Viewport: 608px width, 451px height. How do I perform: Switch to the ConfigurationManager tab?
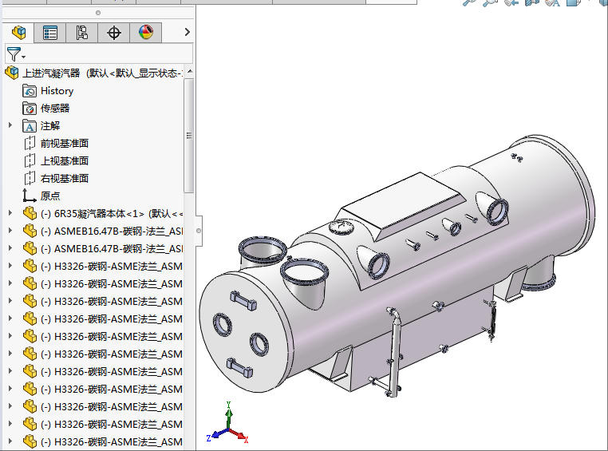(82, 32)
